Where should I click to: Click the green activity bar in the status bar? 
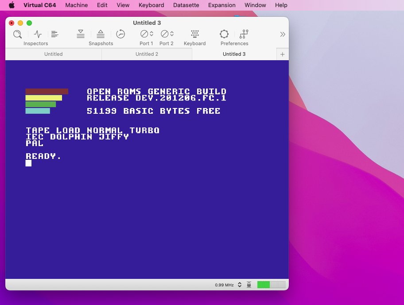(271, 285)
